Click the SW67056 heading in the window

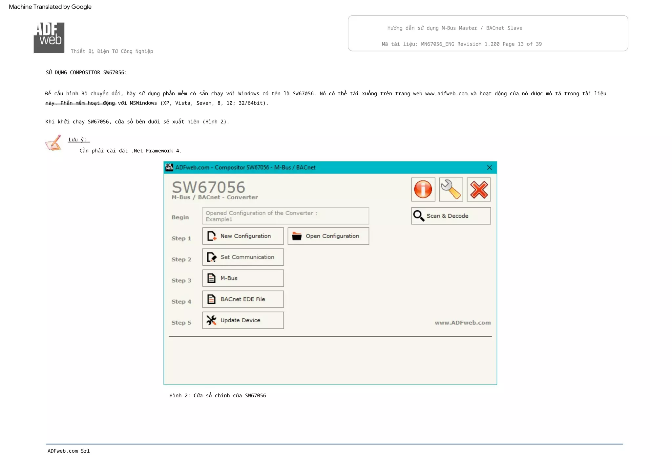(208, 187)
